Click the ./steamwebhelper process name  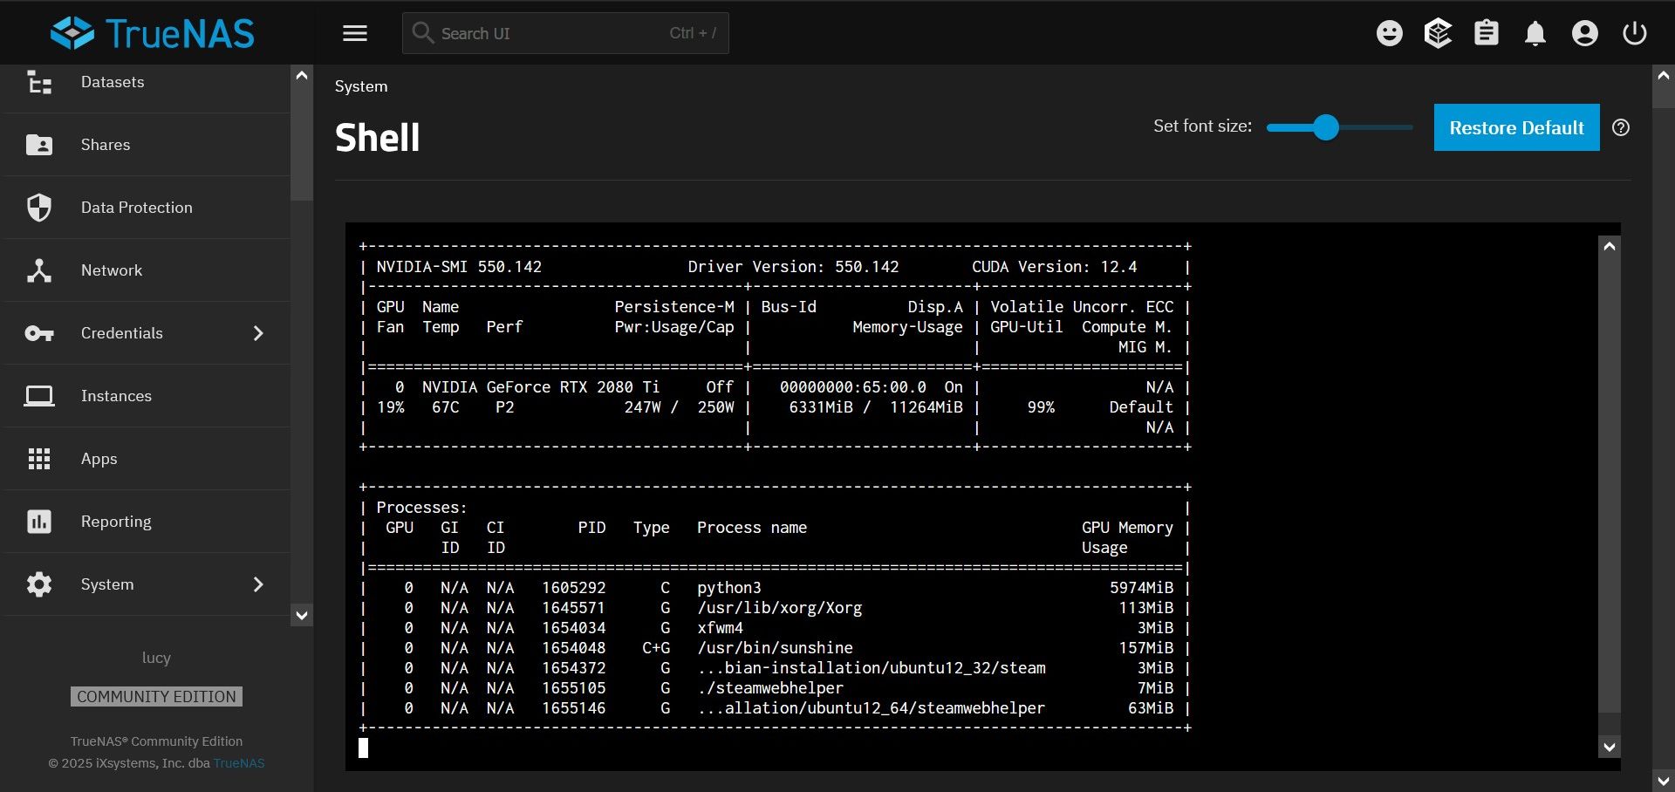pyautogui.click(x=770, y=688)
